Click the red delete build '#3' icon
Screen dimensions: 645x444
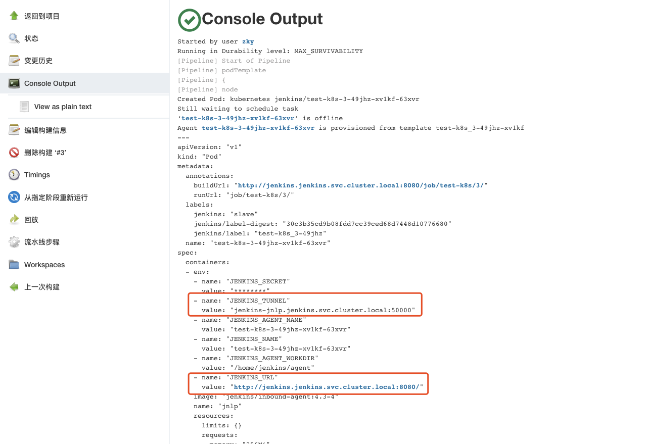[14, 152]
